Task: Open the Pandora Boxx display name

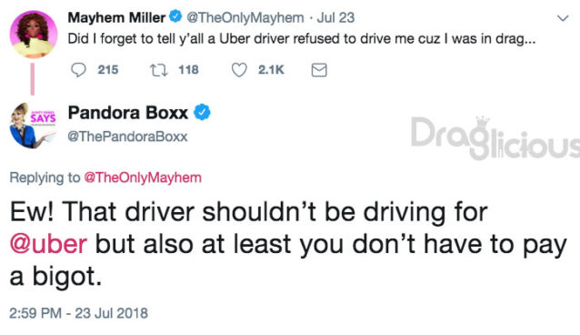Action: tap(128, 113)
